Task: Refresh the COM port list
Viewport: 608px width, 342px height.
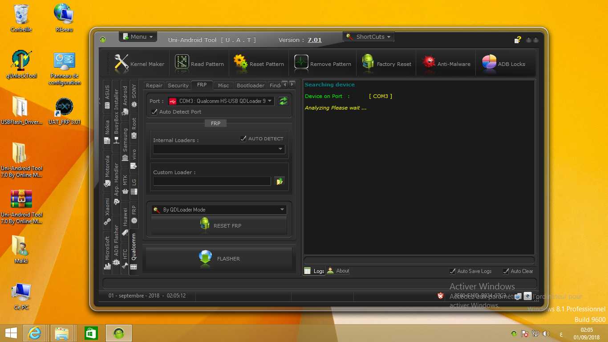Action: pyautogui.click(x=283, y=101)
